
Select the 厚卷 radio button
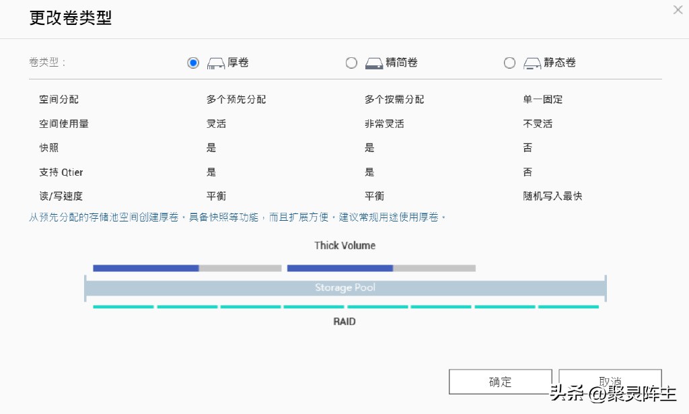[193, 62]
